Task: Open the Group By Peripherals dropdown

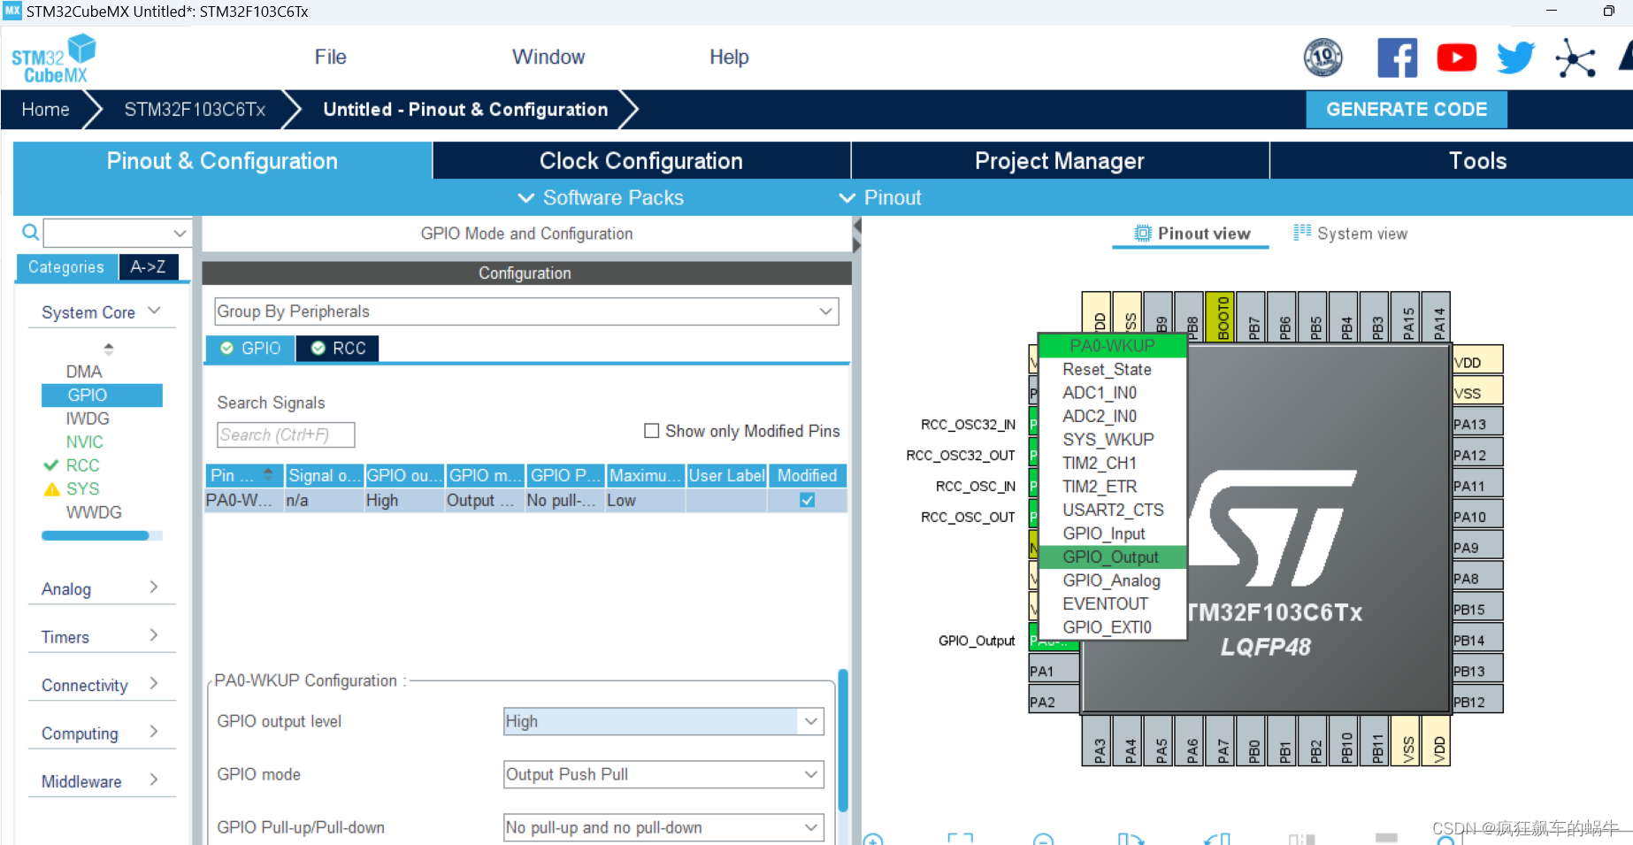Action: point(526,311)
